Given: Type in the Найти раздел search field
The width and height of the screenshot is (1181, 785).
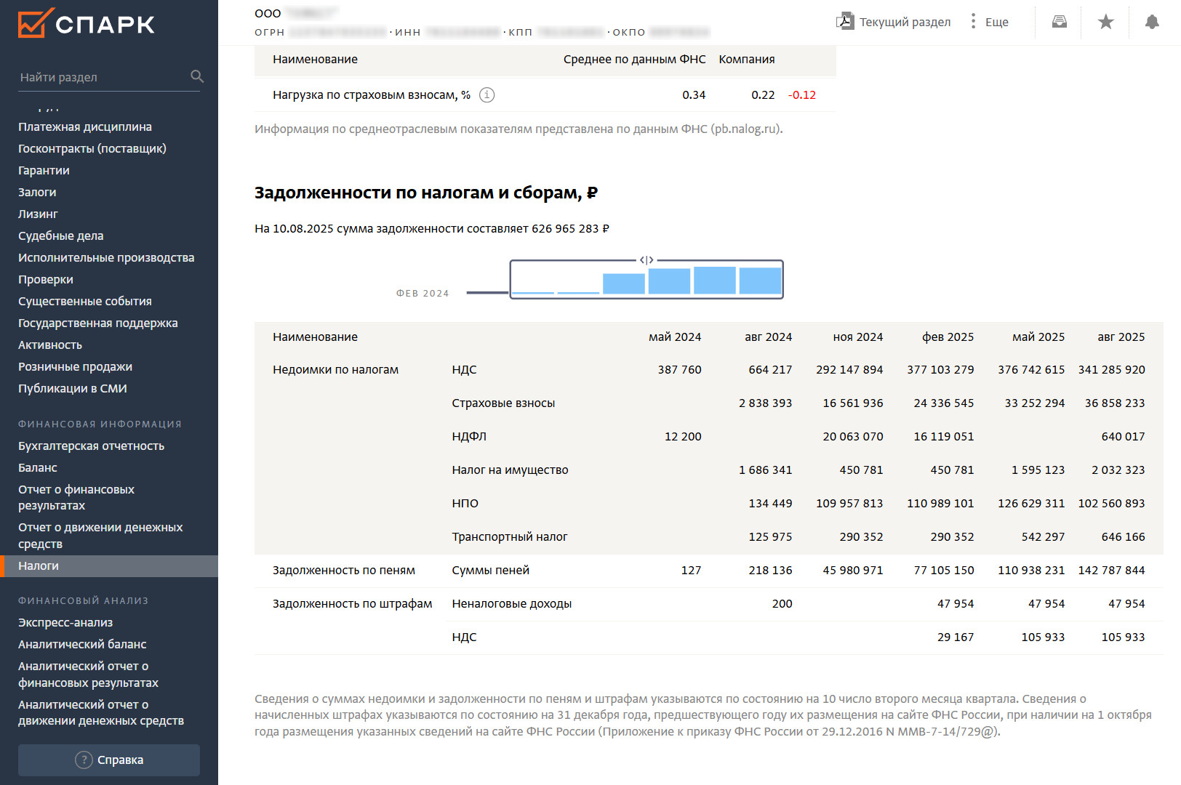Looking at the screenshot, I should [x=102, y=77].
